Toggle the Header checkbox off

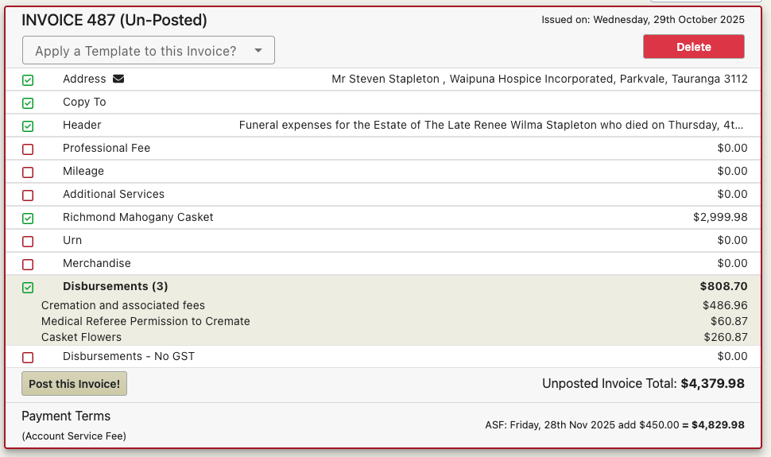pyautogui.click(x=28, y=126)
